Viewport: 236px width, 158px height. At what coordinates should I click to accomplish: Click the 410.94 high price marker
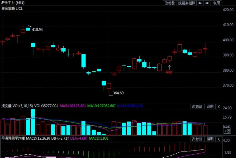(x=37, y=30)
